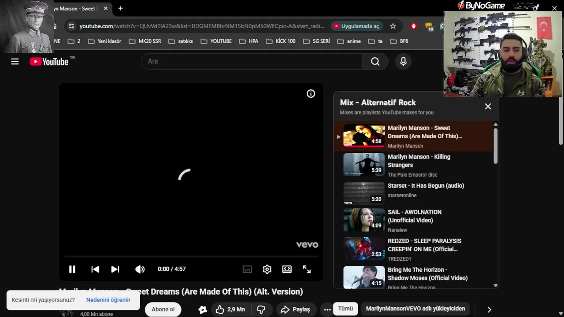The height and width of the screenshot is (317, 564).
Task: Open the SG SERİ bookmark folder
Action: click(x=316, y=41)
